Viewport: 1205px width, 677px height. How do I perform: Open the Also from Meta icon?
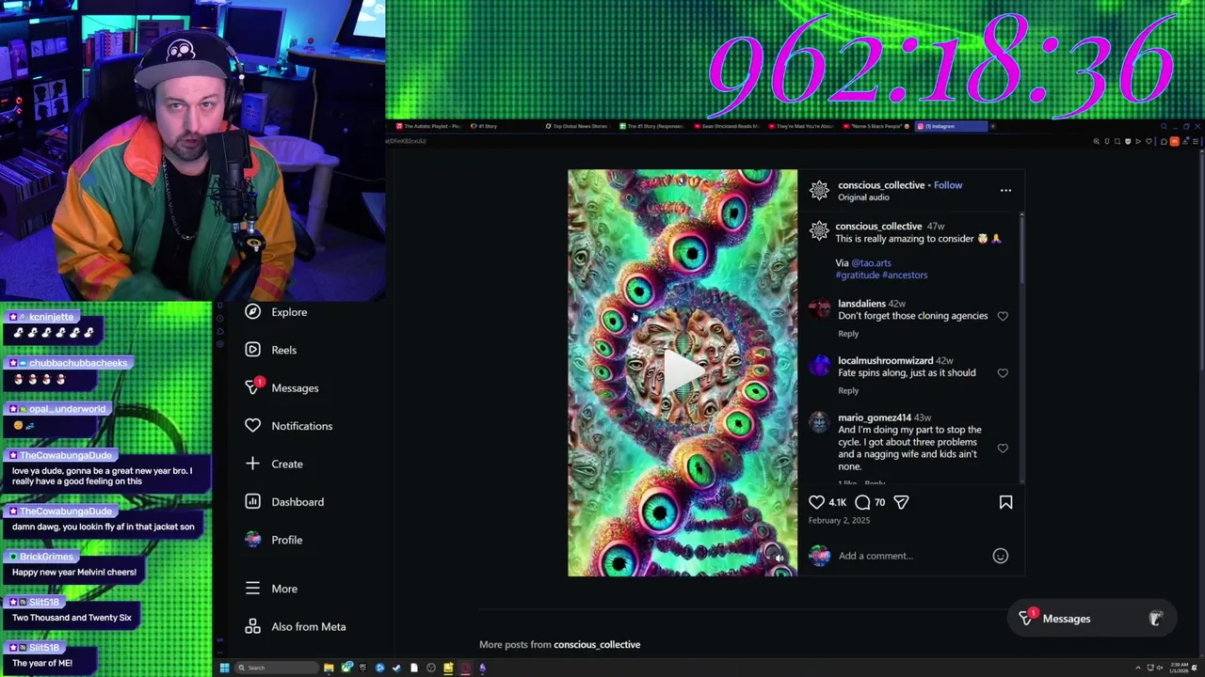point(252,626)
